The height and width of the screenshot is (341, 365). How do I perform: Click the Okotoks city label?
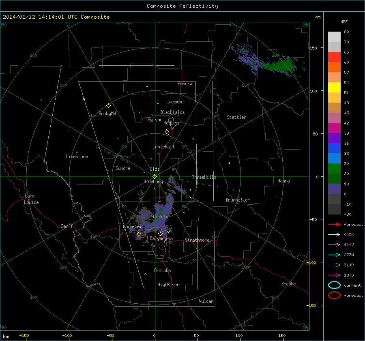(162, 270)
